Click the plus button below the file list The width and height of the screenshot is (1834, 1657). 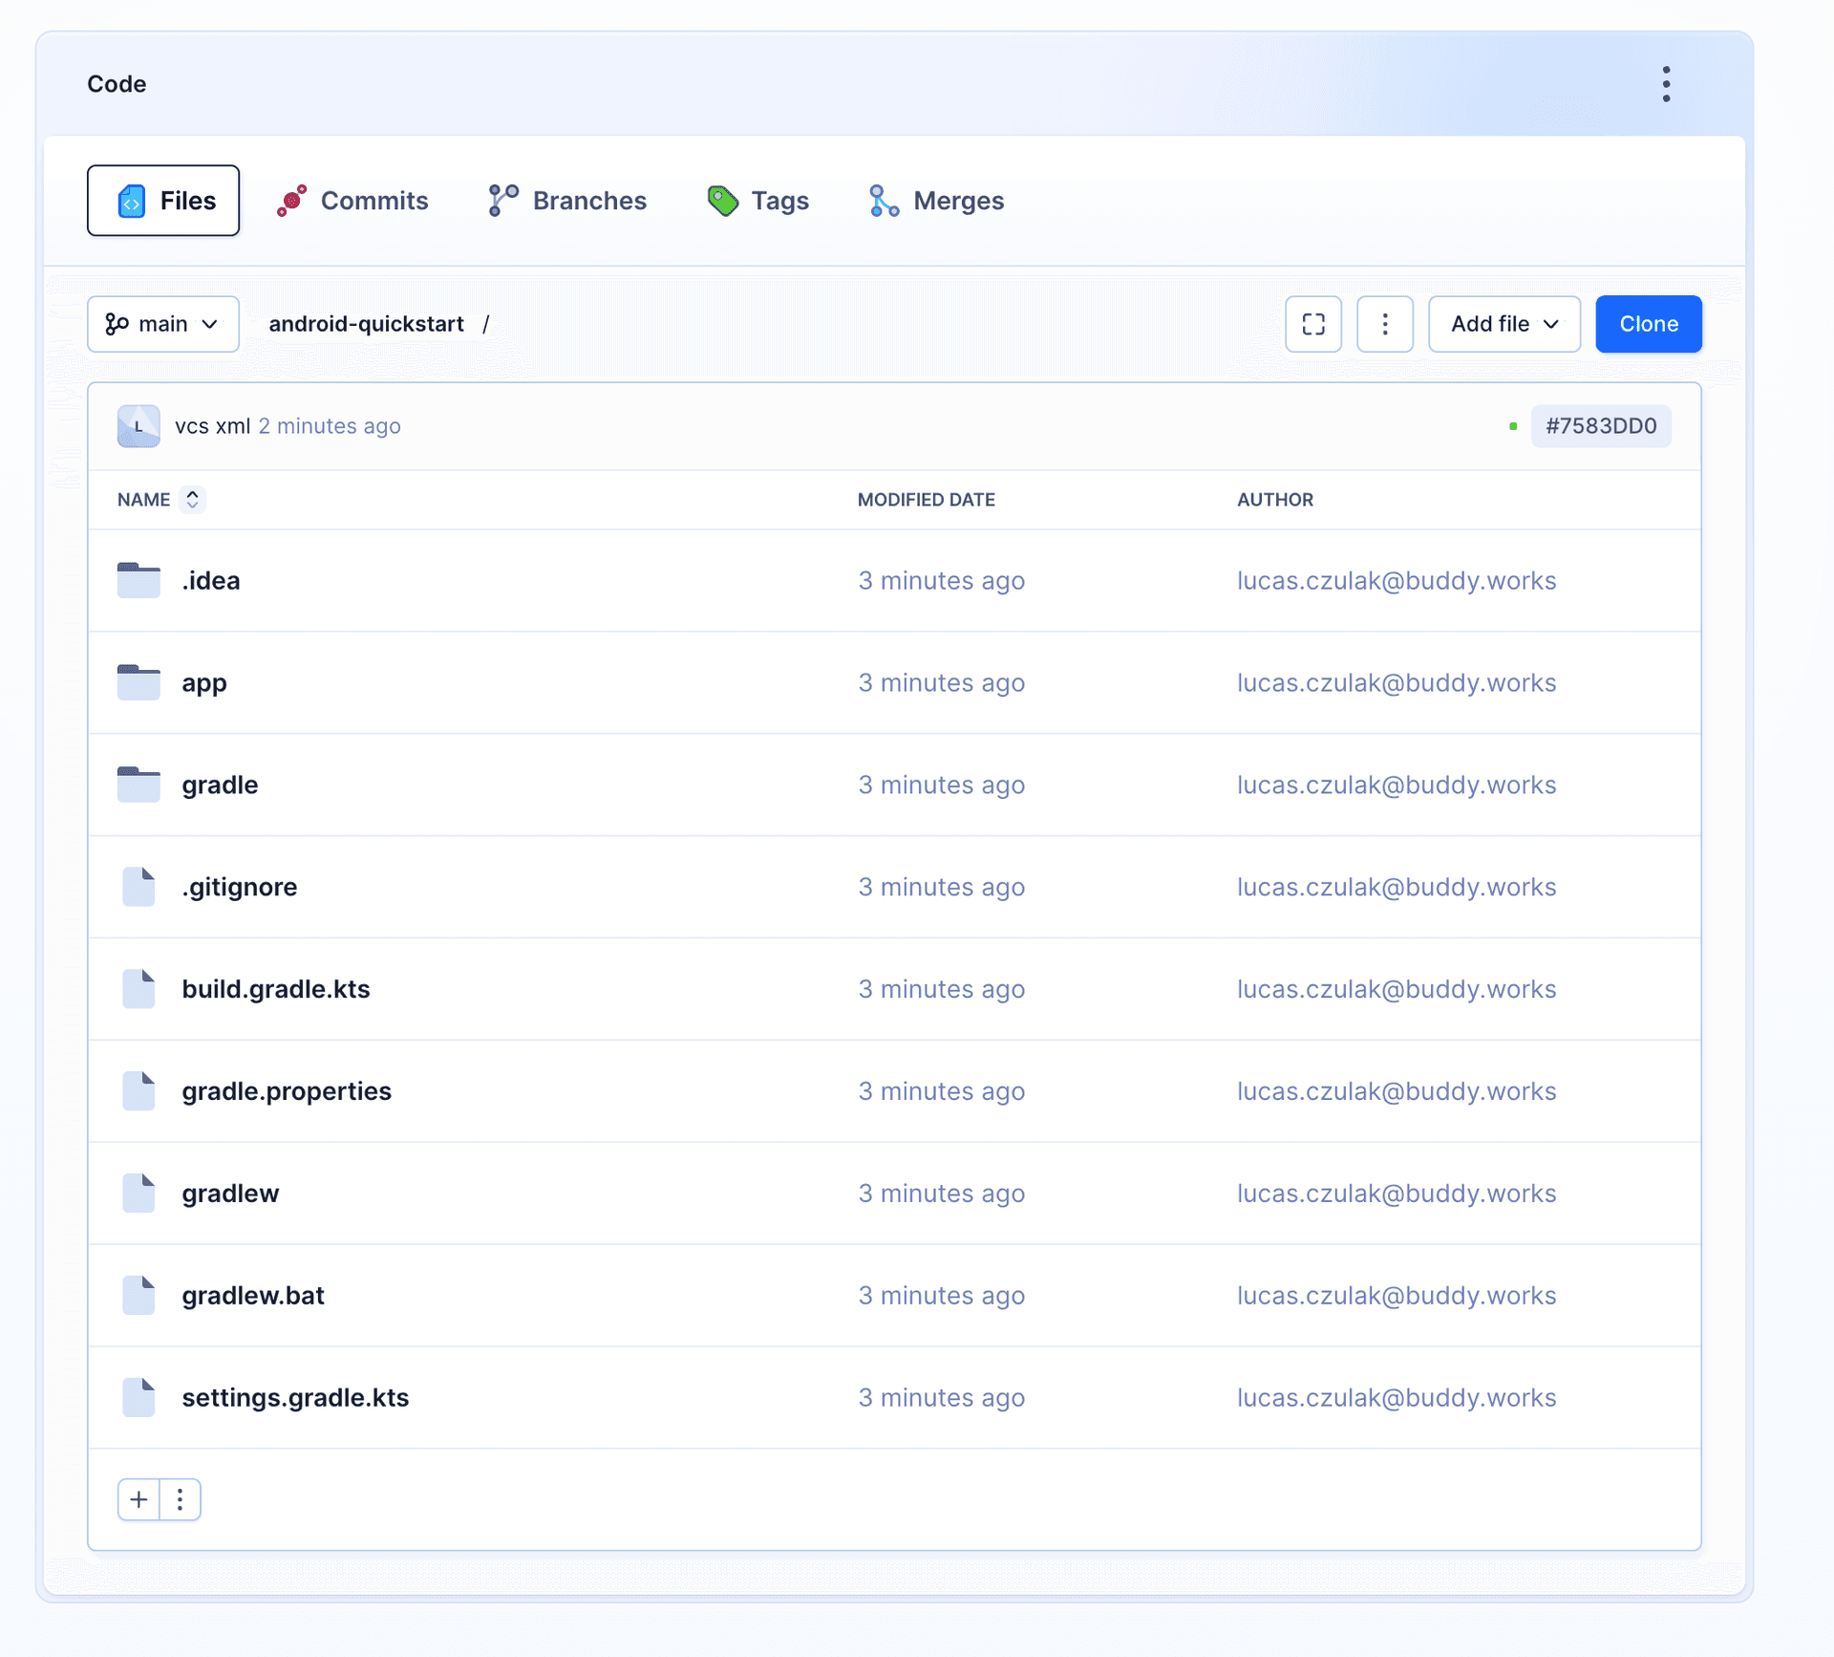pyautogui.click(x=139, y=1499)
